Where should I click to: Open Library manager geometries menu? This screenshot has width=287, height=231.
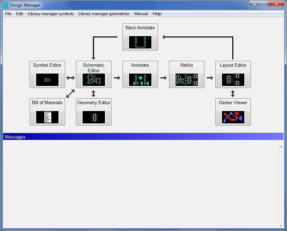point(104,14)
